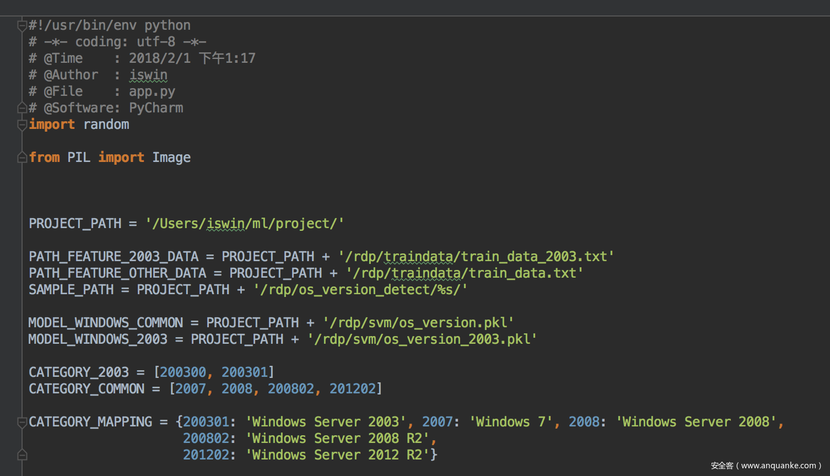Click the '/Users/iswin/ml/project/' string
Viewport: 830px width, 476px height.
245,224
